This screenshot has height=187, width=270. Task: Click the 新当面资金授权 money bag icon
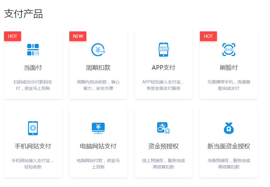[229, 128]
